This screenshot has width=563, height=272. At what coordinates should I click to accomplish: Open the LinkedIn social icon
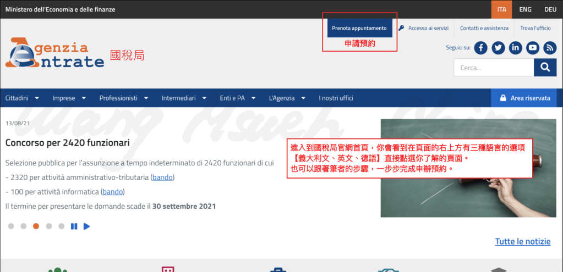coord(515,48)
